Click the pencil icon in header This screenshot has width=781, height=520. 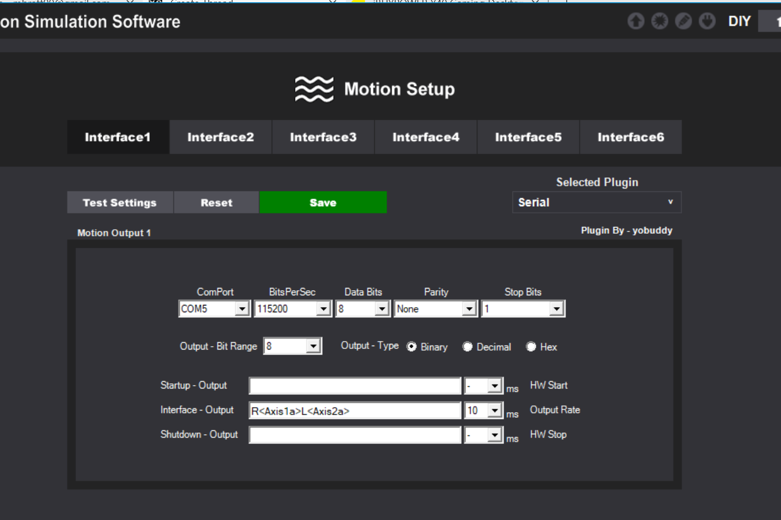click(x=683, y=21)
